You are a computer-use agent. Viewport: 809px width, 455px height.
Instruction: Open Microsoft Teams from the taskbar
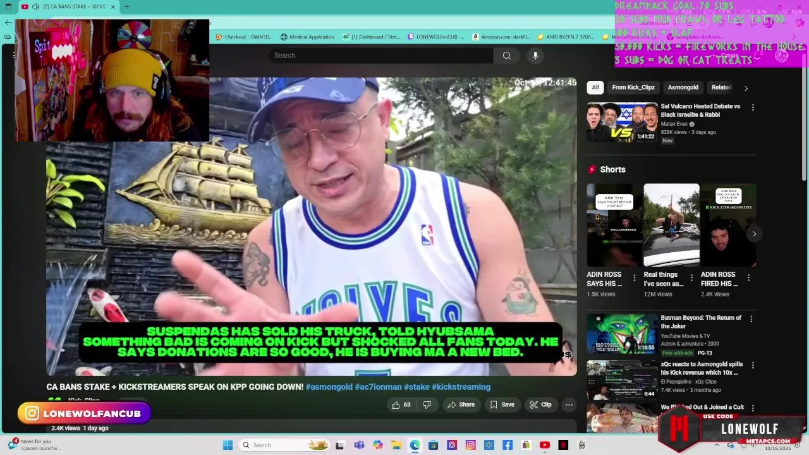pyautogui.click(x=359, y=445)
